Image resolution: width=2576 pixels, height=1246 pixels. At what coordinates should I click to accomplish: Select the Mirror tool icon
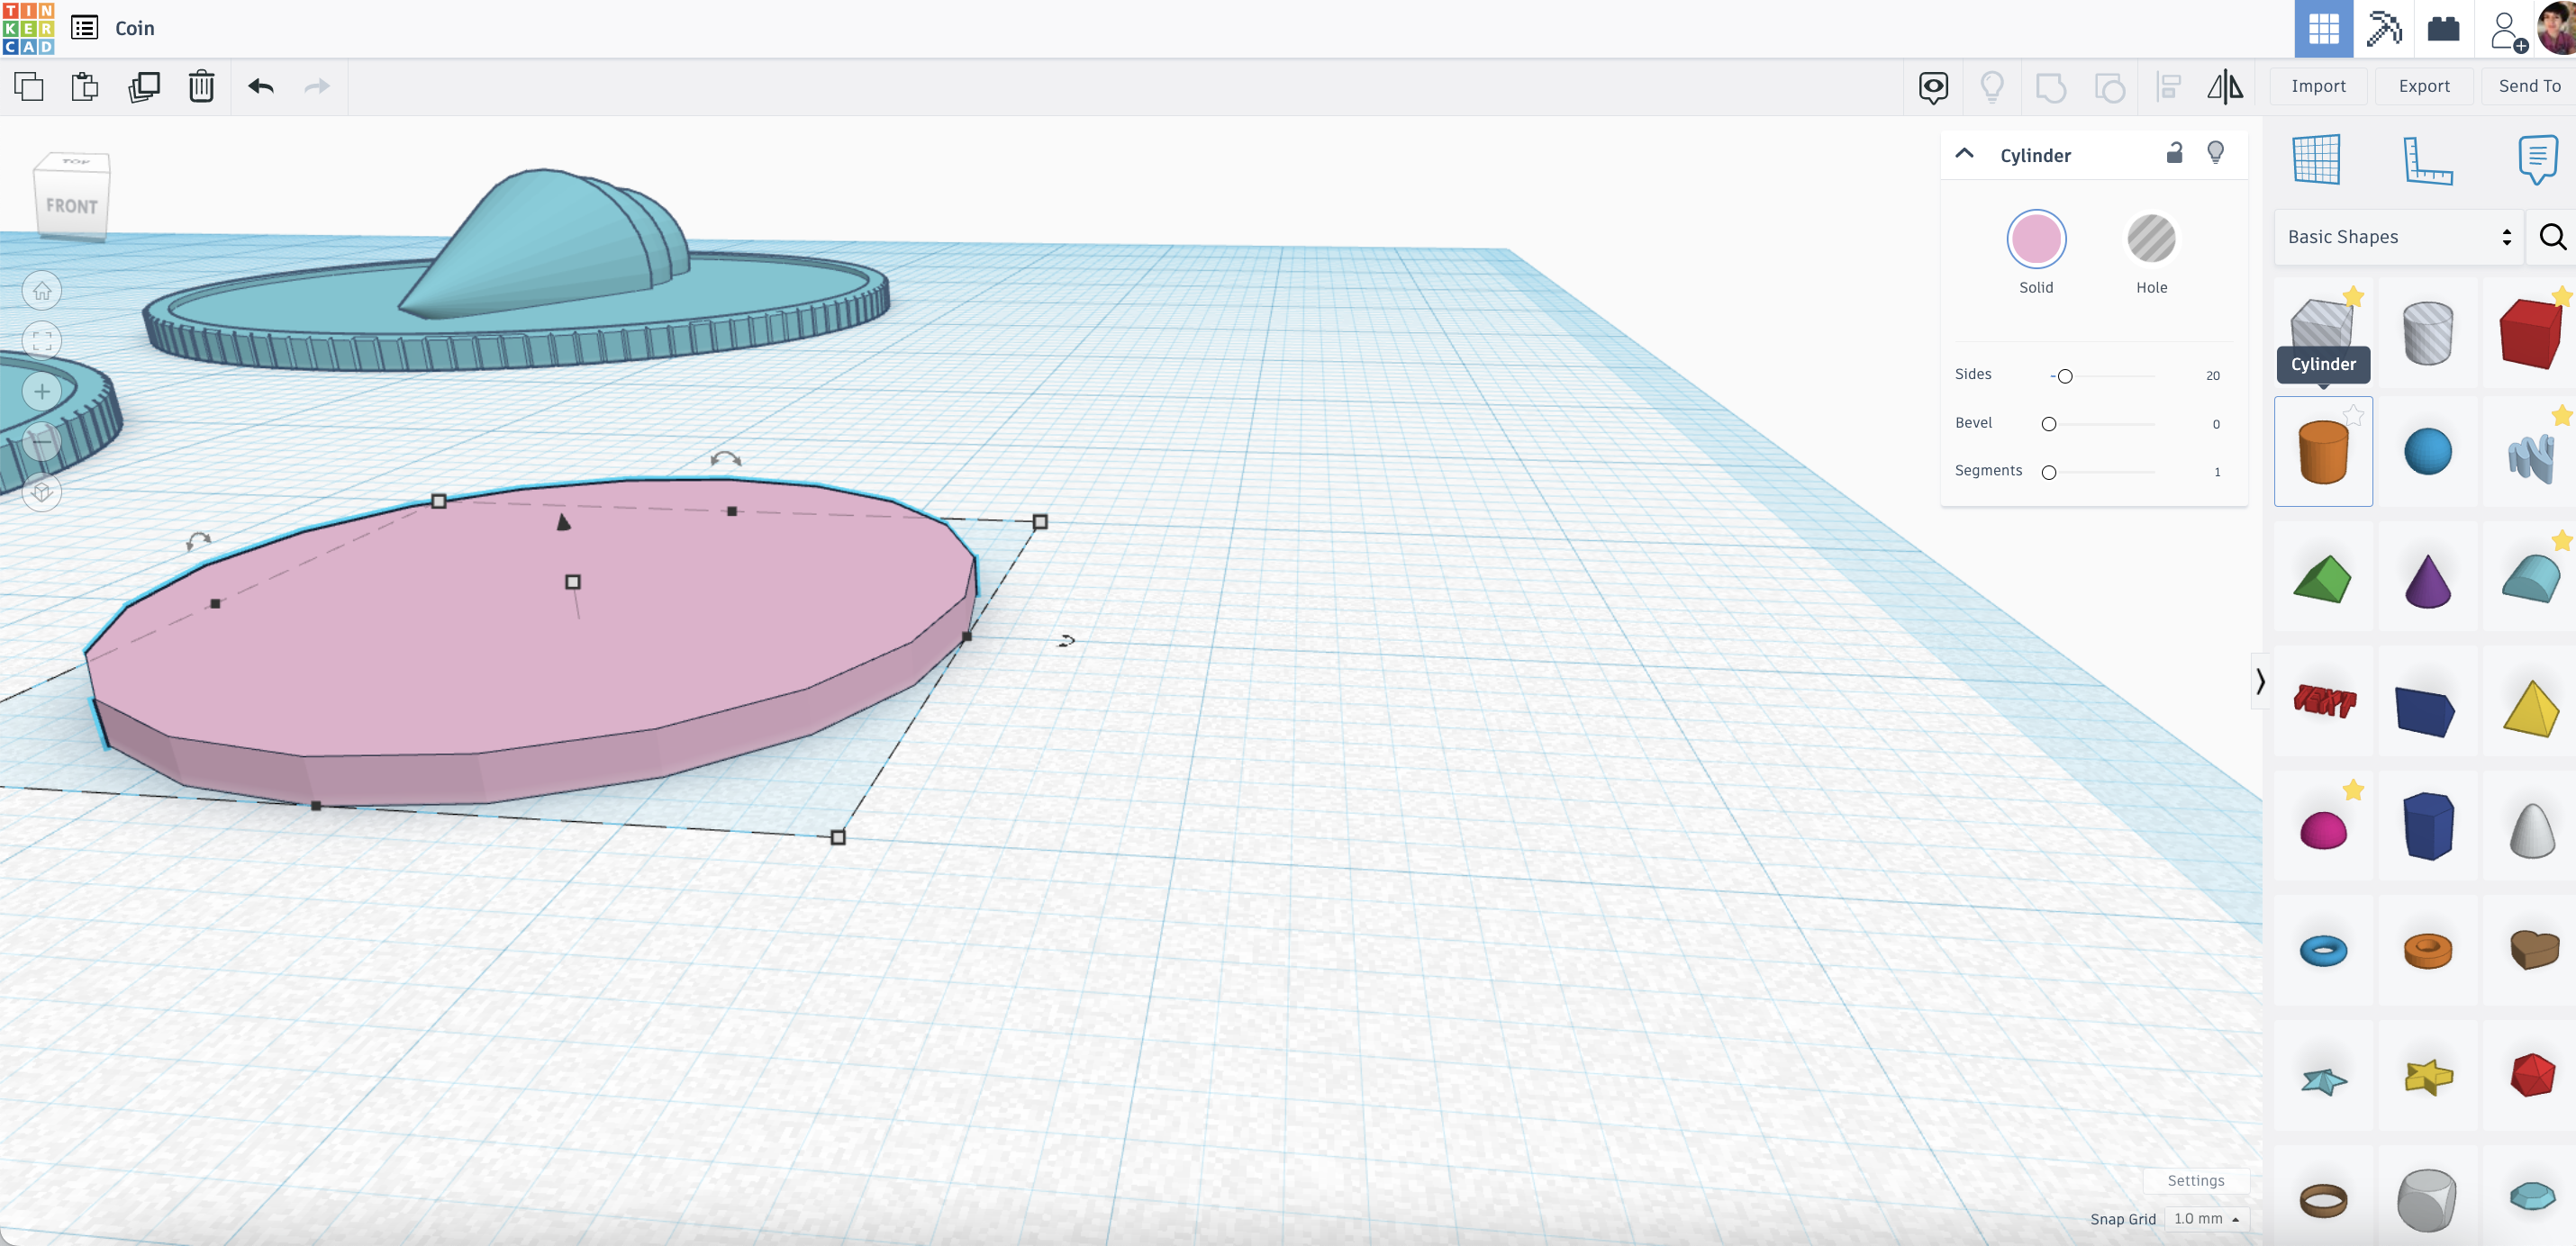click(x=2224, y=87)
